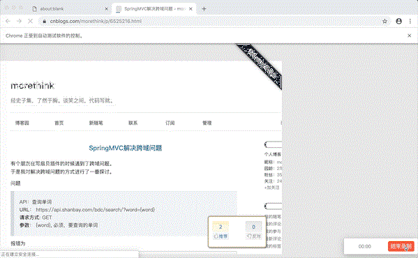Click the 推荐 thumbs-up button

[221, 236]
